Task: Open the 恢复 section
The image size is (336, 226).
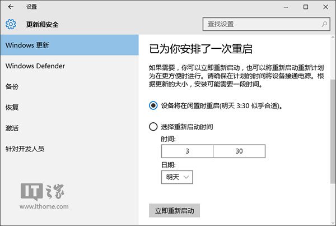Action: pos(69,107)
